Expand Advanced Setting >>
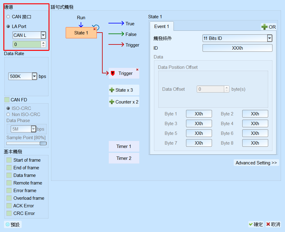Viewport: 285px width, 232px height. tap(256, 163)
